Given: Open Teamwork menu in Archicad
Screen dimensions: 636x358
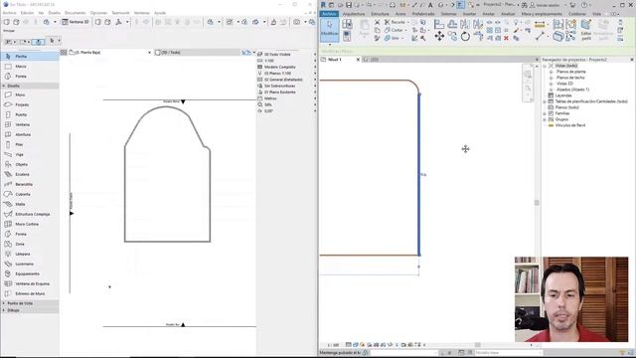Looking at the screenshot, I should click(x=120, y=13).
